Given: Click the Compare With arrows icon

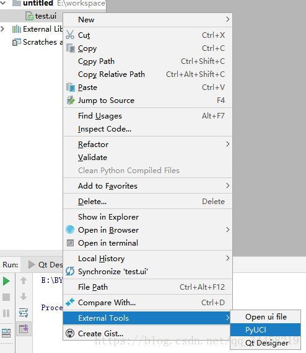Looking at the screenshot, I should coord(70,302).
